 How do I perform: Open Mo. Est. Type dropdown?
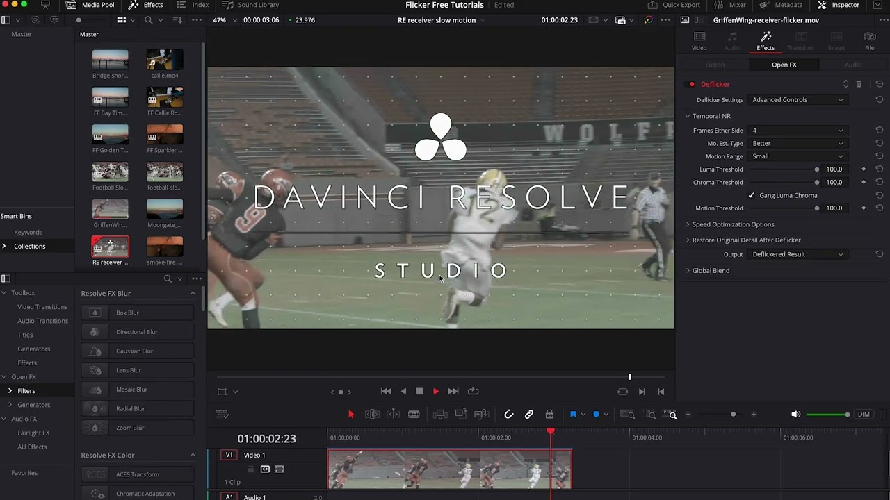tap(798, 144)
